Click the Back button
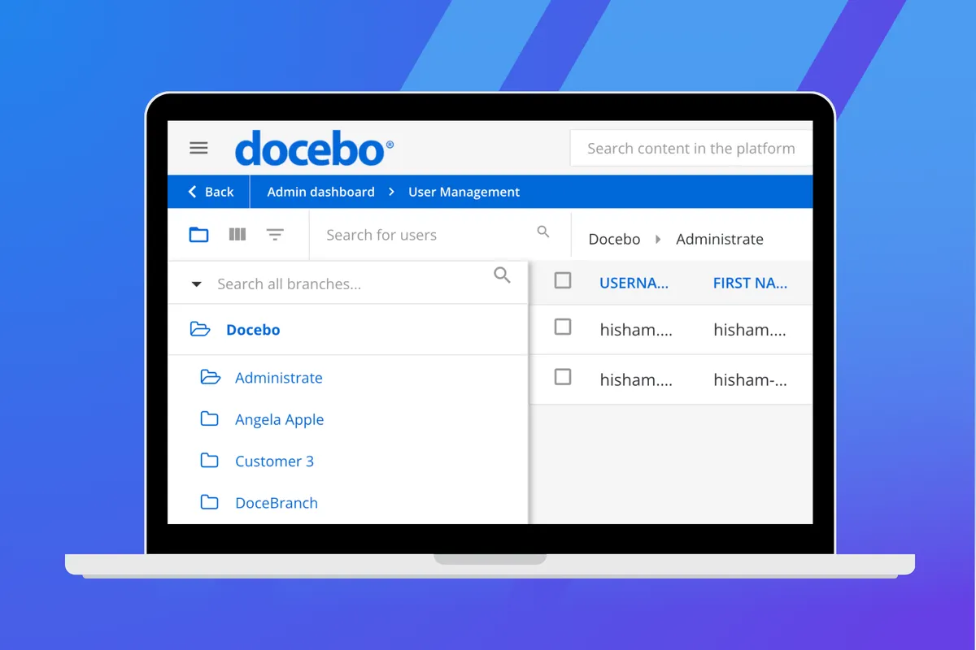 [211, 192]
